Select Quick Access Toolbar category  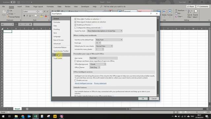pyautogui.click(x=61, y=51)
